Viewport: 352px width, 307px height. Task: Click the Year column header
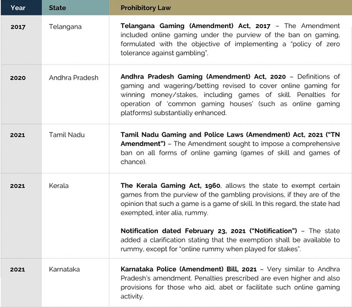tap(18, 8)
